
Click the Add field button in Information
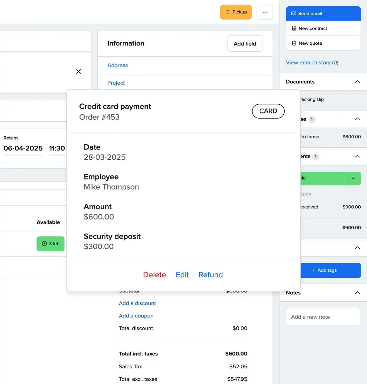245,44
